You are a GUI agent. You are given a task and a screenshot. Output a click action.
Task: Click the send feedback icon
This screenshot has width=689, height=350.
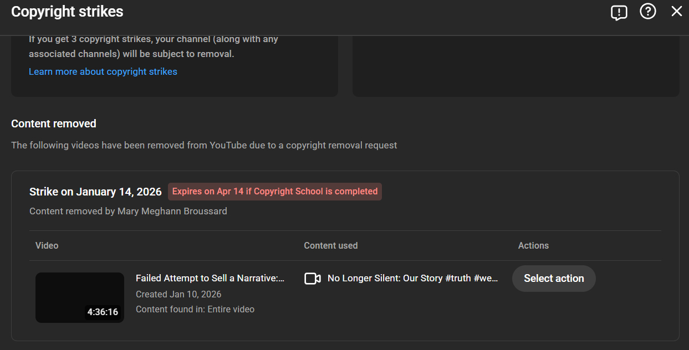tap(619, 12)
